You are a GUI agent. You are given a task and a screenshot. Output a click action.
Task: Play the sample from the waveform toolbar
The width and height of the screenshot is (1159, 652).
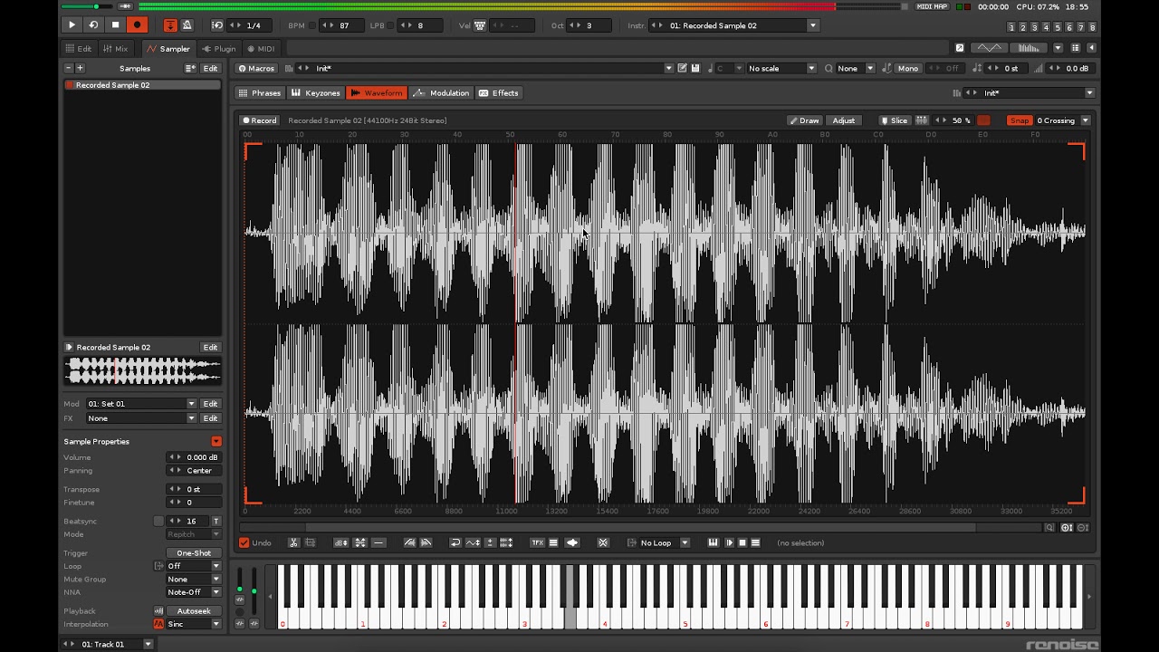(729, 542)
